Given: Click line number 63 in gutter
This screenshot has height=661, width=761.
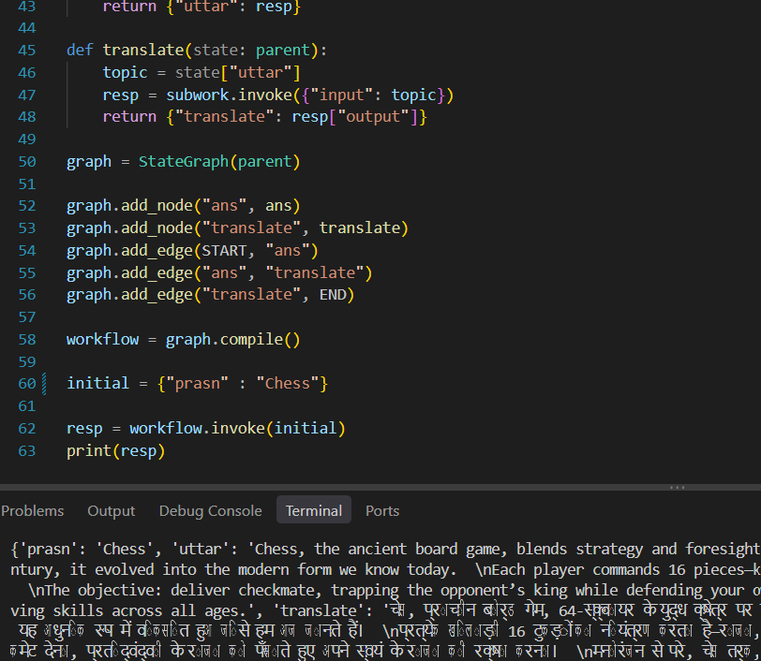Looking at the screenshot, I should 26,451.
